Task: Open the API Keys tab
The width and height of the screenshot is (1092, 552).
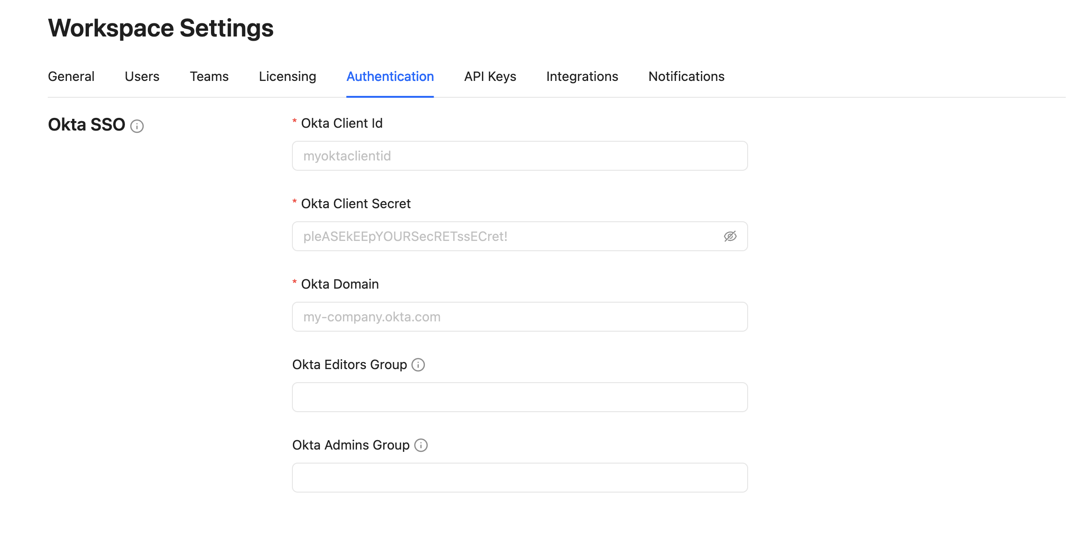Action: [x=490, y=76]
